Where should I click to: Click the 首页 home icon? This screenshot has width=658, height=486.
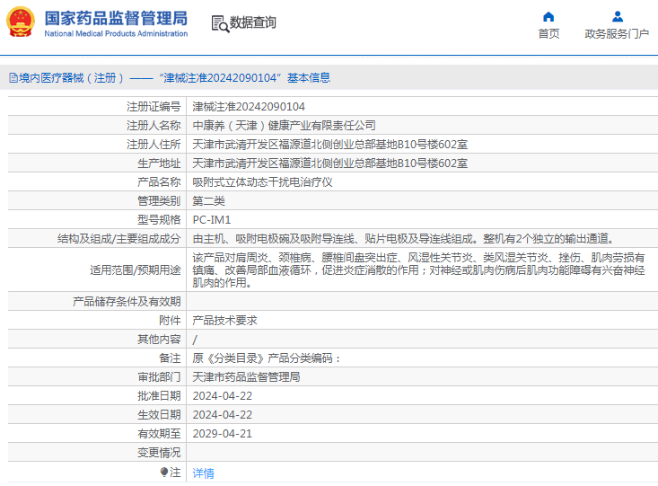click(548, 17)
